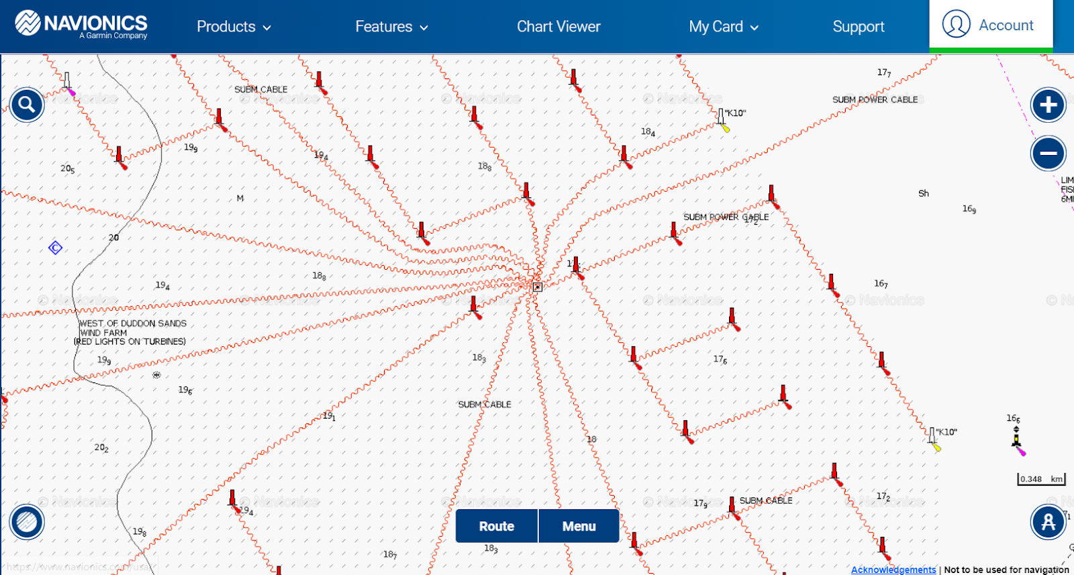Click the SUBM CABLE label near map center bottom
The height and width of the screenshot is (575, 1074).
(485, 405)
